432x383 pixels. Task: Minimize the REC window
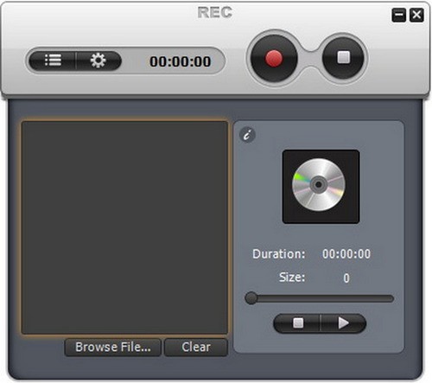(399, 15)
